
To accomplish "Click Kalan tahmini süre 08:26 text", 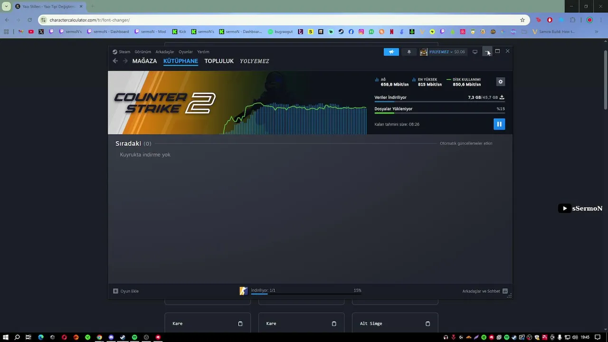I will (397, 124).
